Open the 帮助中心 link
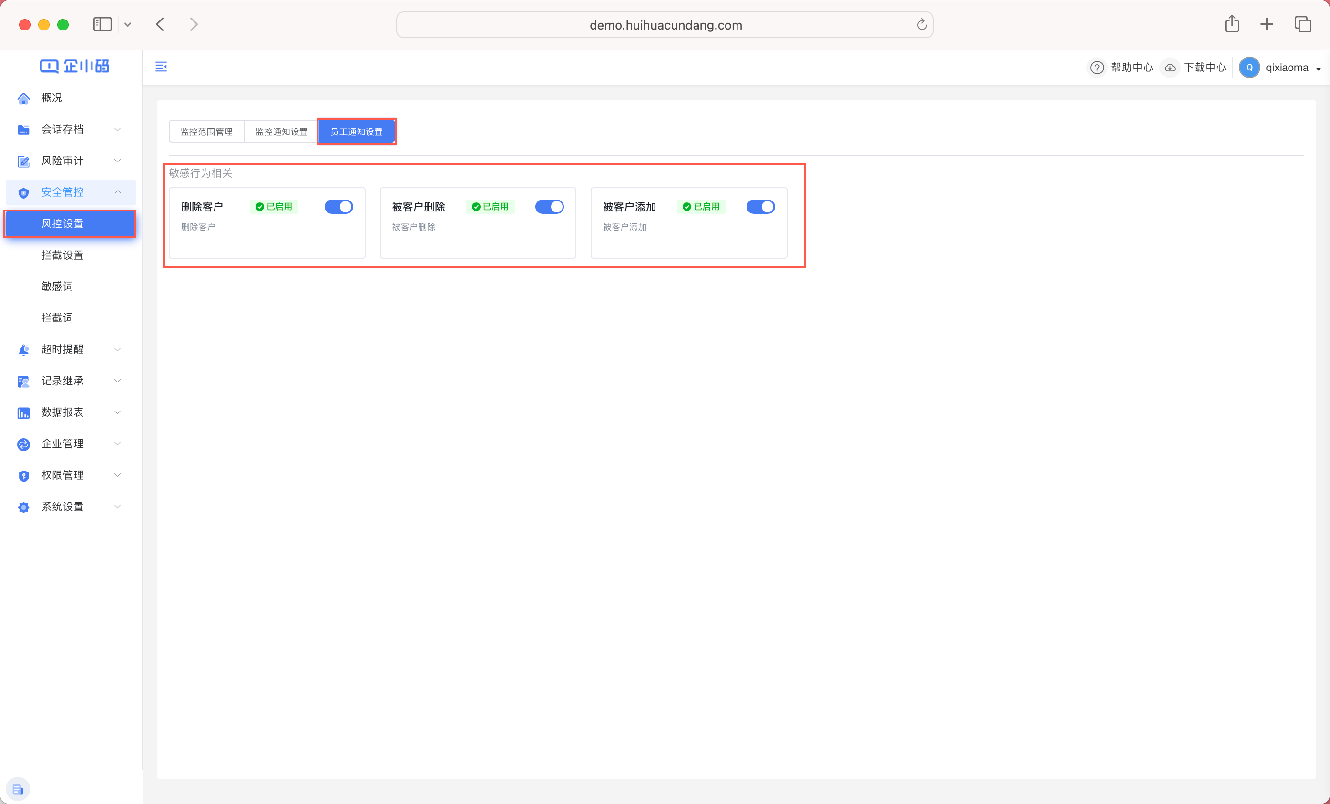This screenshot has height=804, width=1330. click(1131, 68)
